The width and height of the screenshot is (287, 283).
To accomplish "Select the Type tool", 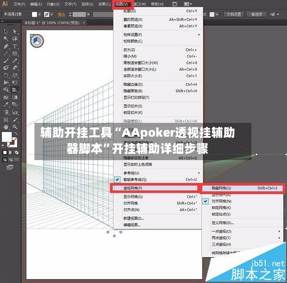I will [x=15, y=46].
